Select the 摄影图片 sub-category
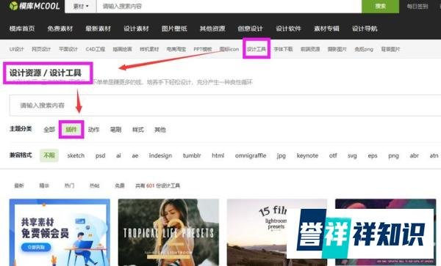 tap(337, 49)
